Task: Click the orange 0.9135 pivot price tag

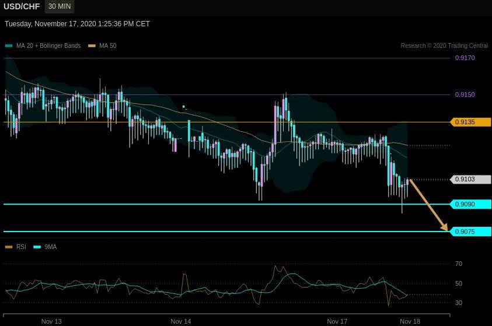Action: pyautogui.click(x=470, y=122)
